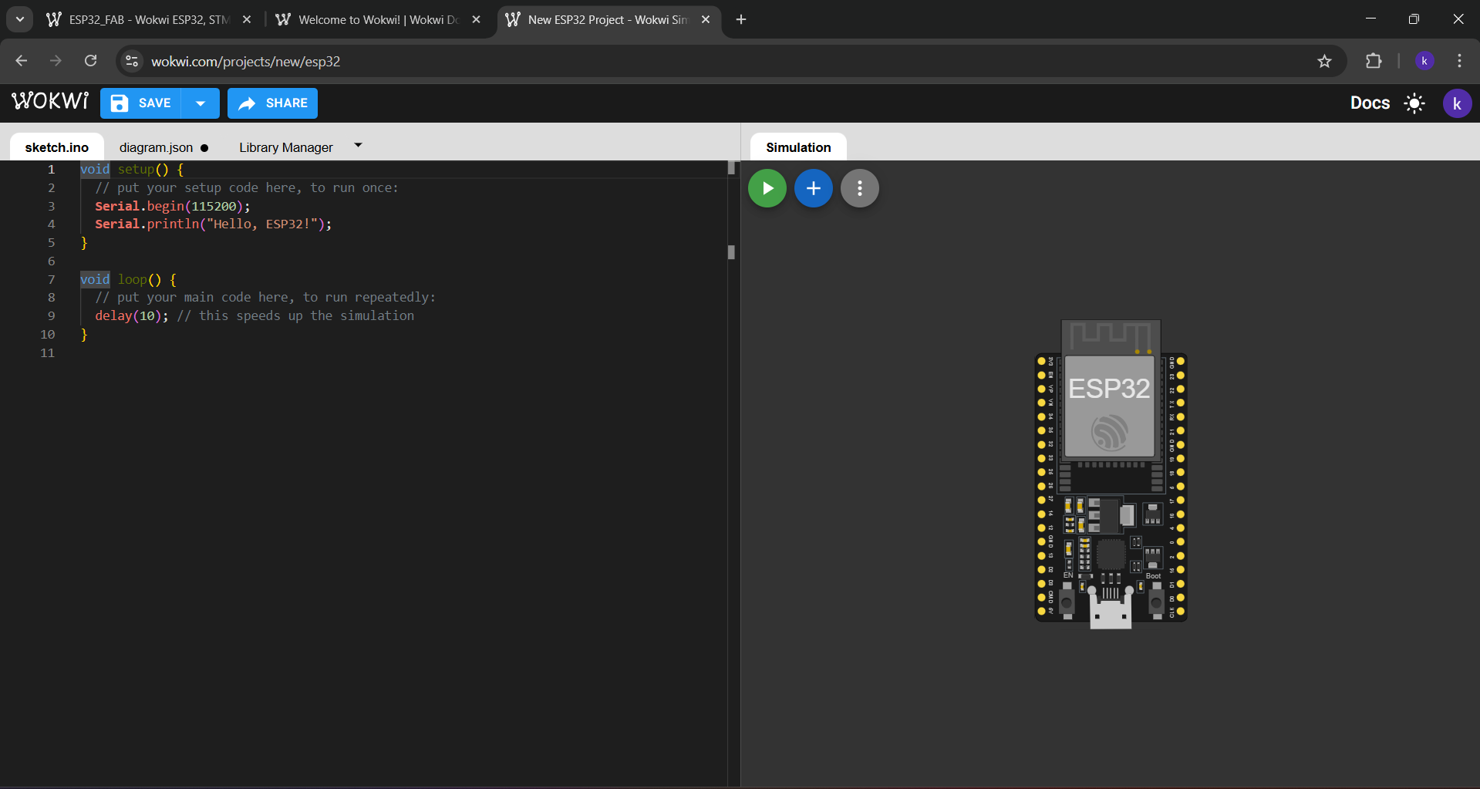This screenshot has height=789, width=1480.
Task: Open the simulation three-dot options menu
Action: coord(860,188)
